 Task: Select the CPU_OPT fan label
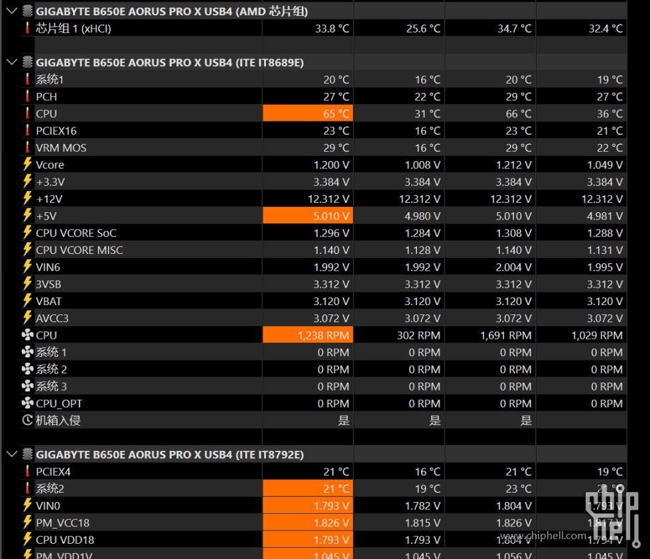[59, 403]
